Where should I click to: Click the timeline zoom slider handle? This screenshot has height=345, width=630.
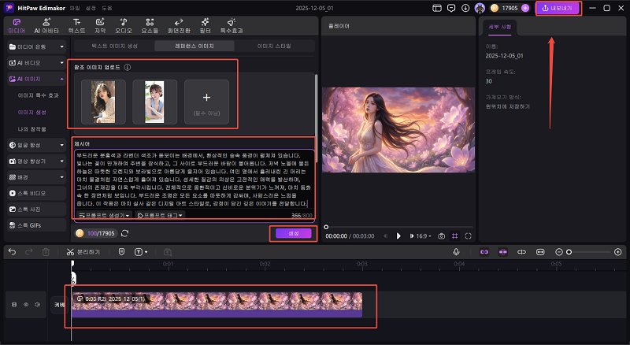[x=569, y=252]
